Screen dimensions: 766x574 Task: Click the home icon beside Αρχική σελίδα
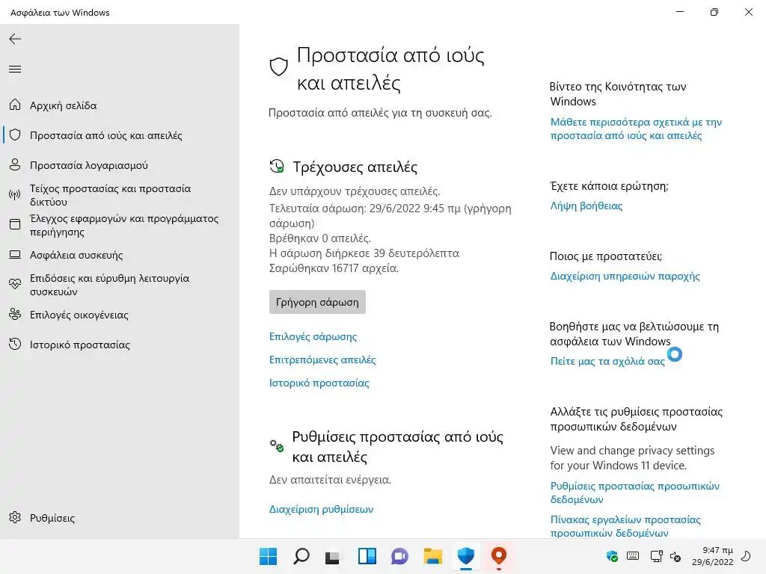point(15,105)
